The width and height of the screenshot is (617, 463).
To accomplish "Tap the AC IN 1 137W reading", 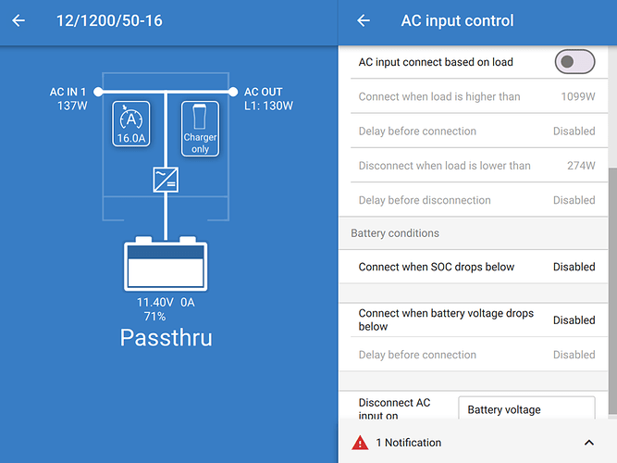I will (68, 98).
